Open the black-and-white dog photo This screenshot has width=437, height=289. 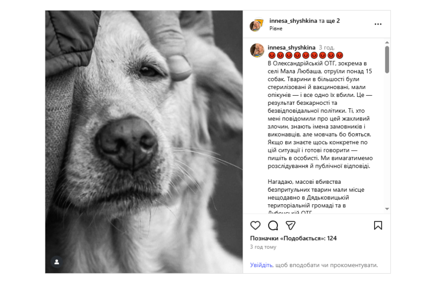[144, 142]
